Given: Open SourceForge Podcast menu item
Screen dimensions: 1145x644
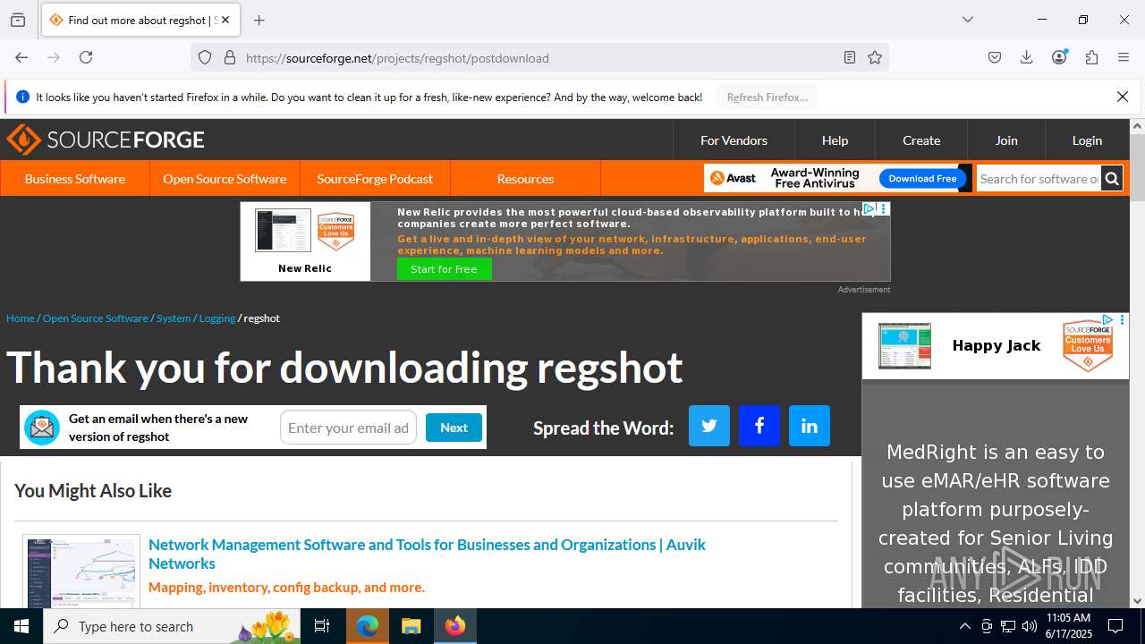Looking at the screenshot, I should [x=375, y=179].
